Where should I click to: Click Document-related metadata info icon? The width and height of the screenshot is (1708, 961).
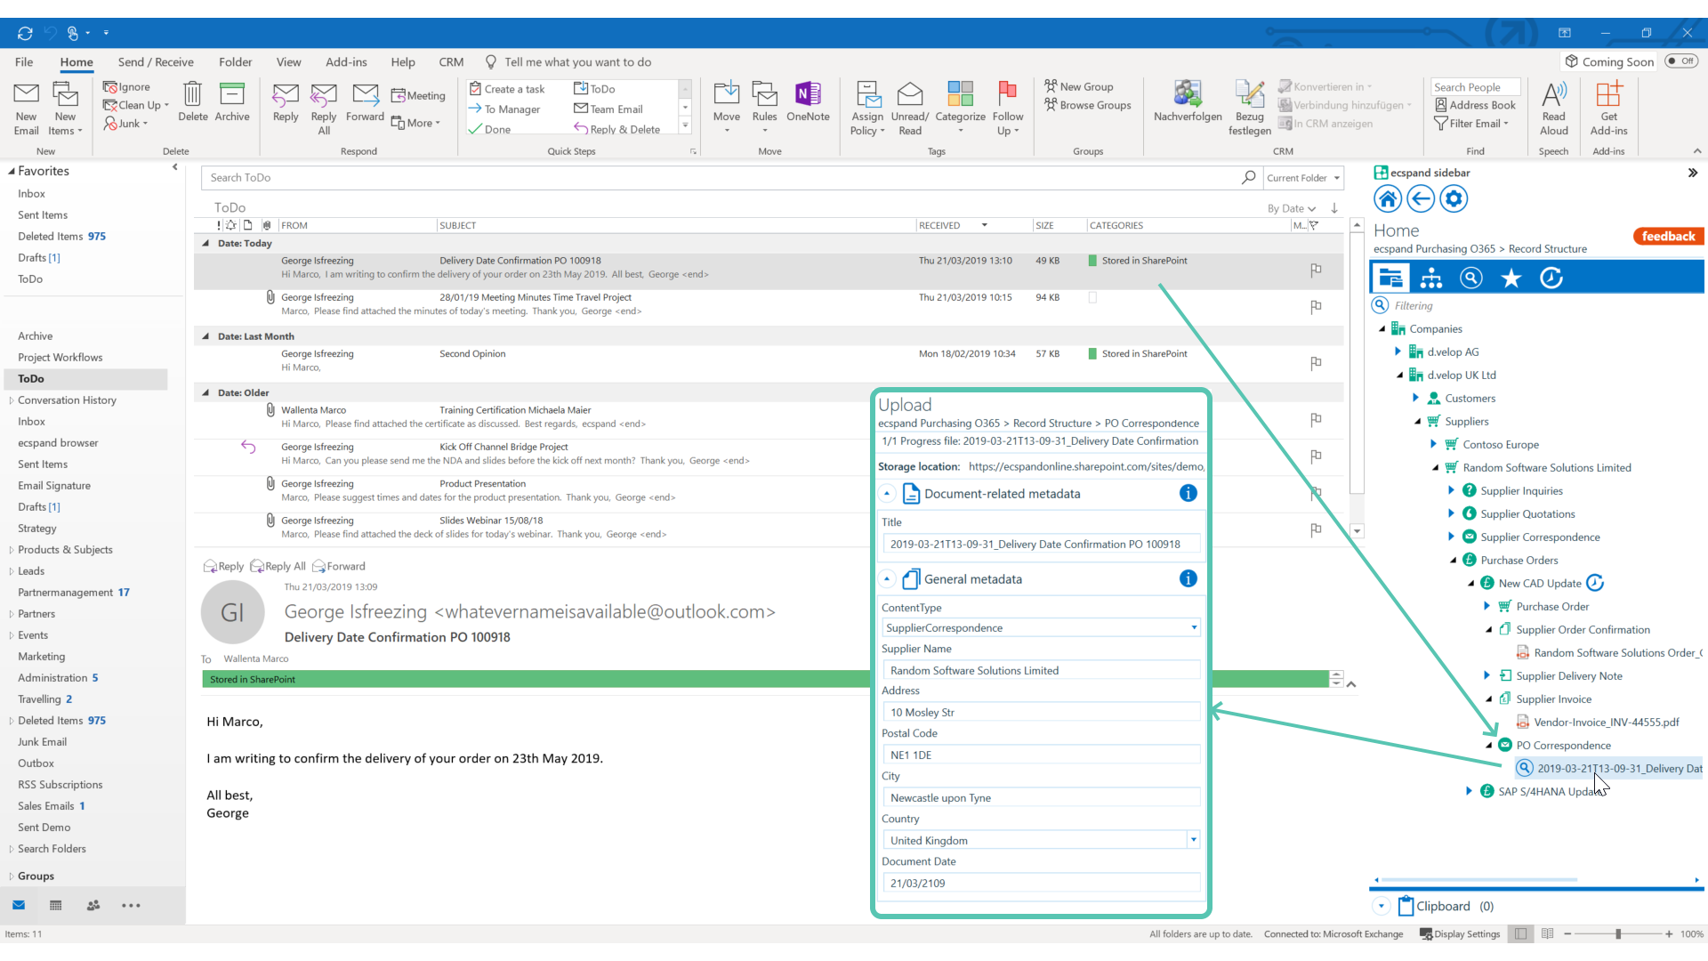[1188, 493]
